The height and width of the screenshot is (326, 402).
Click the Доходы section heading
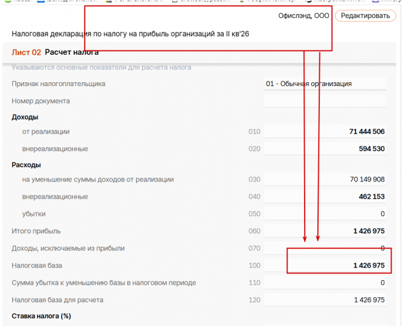click(x=25, y=117)
